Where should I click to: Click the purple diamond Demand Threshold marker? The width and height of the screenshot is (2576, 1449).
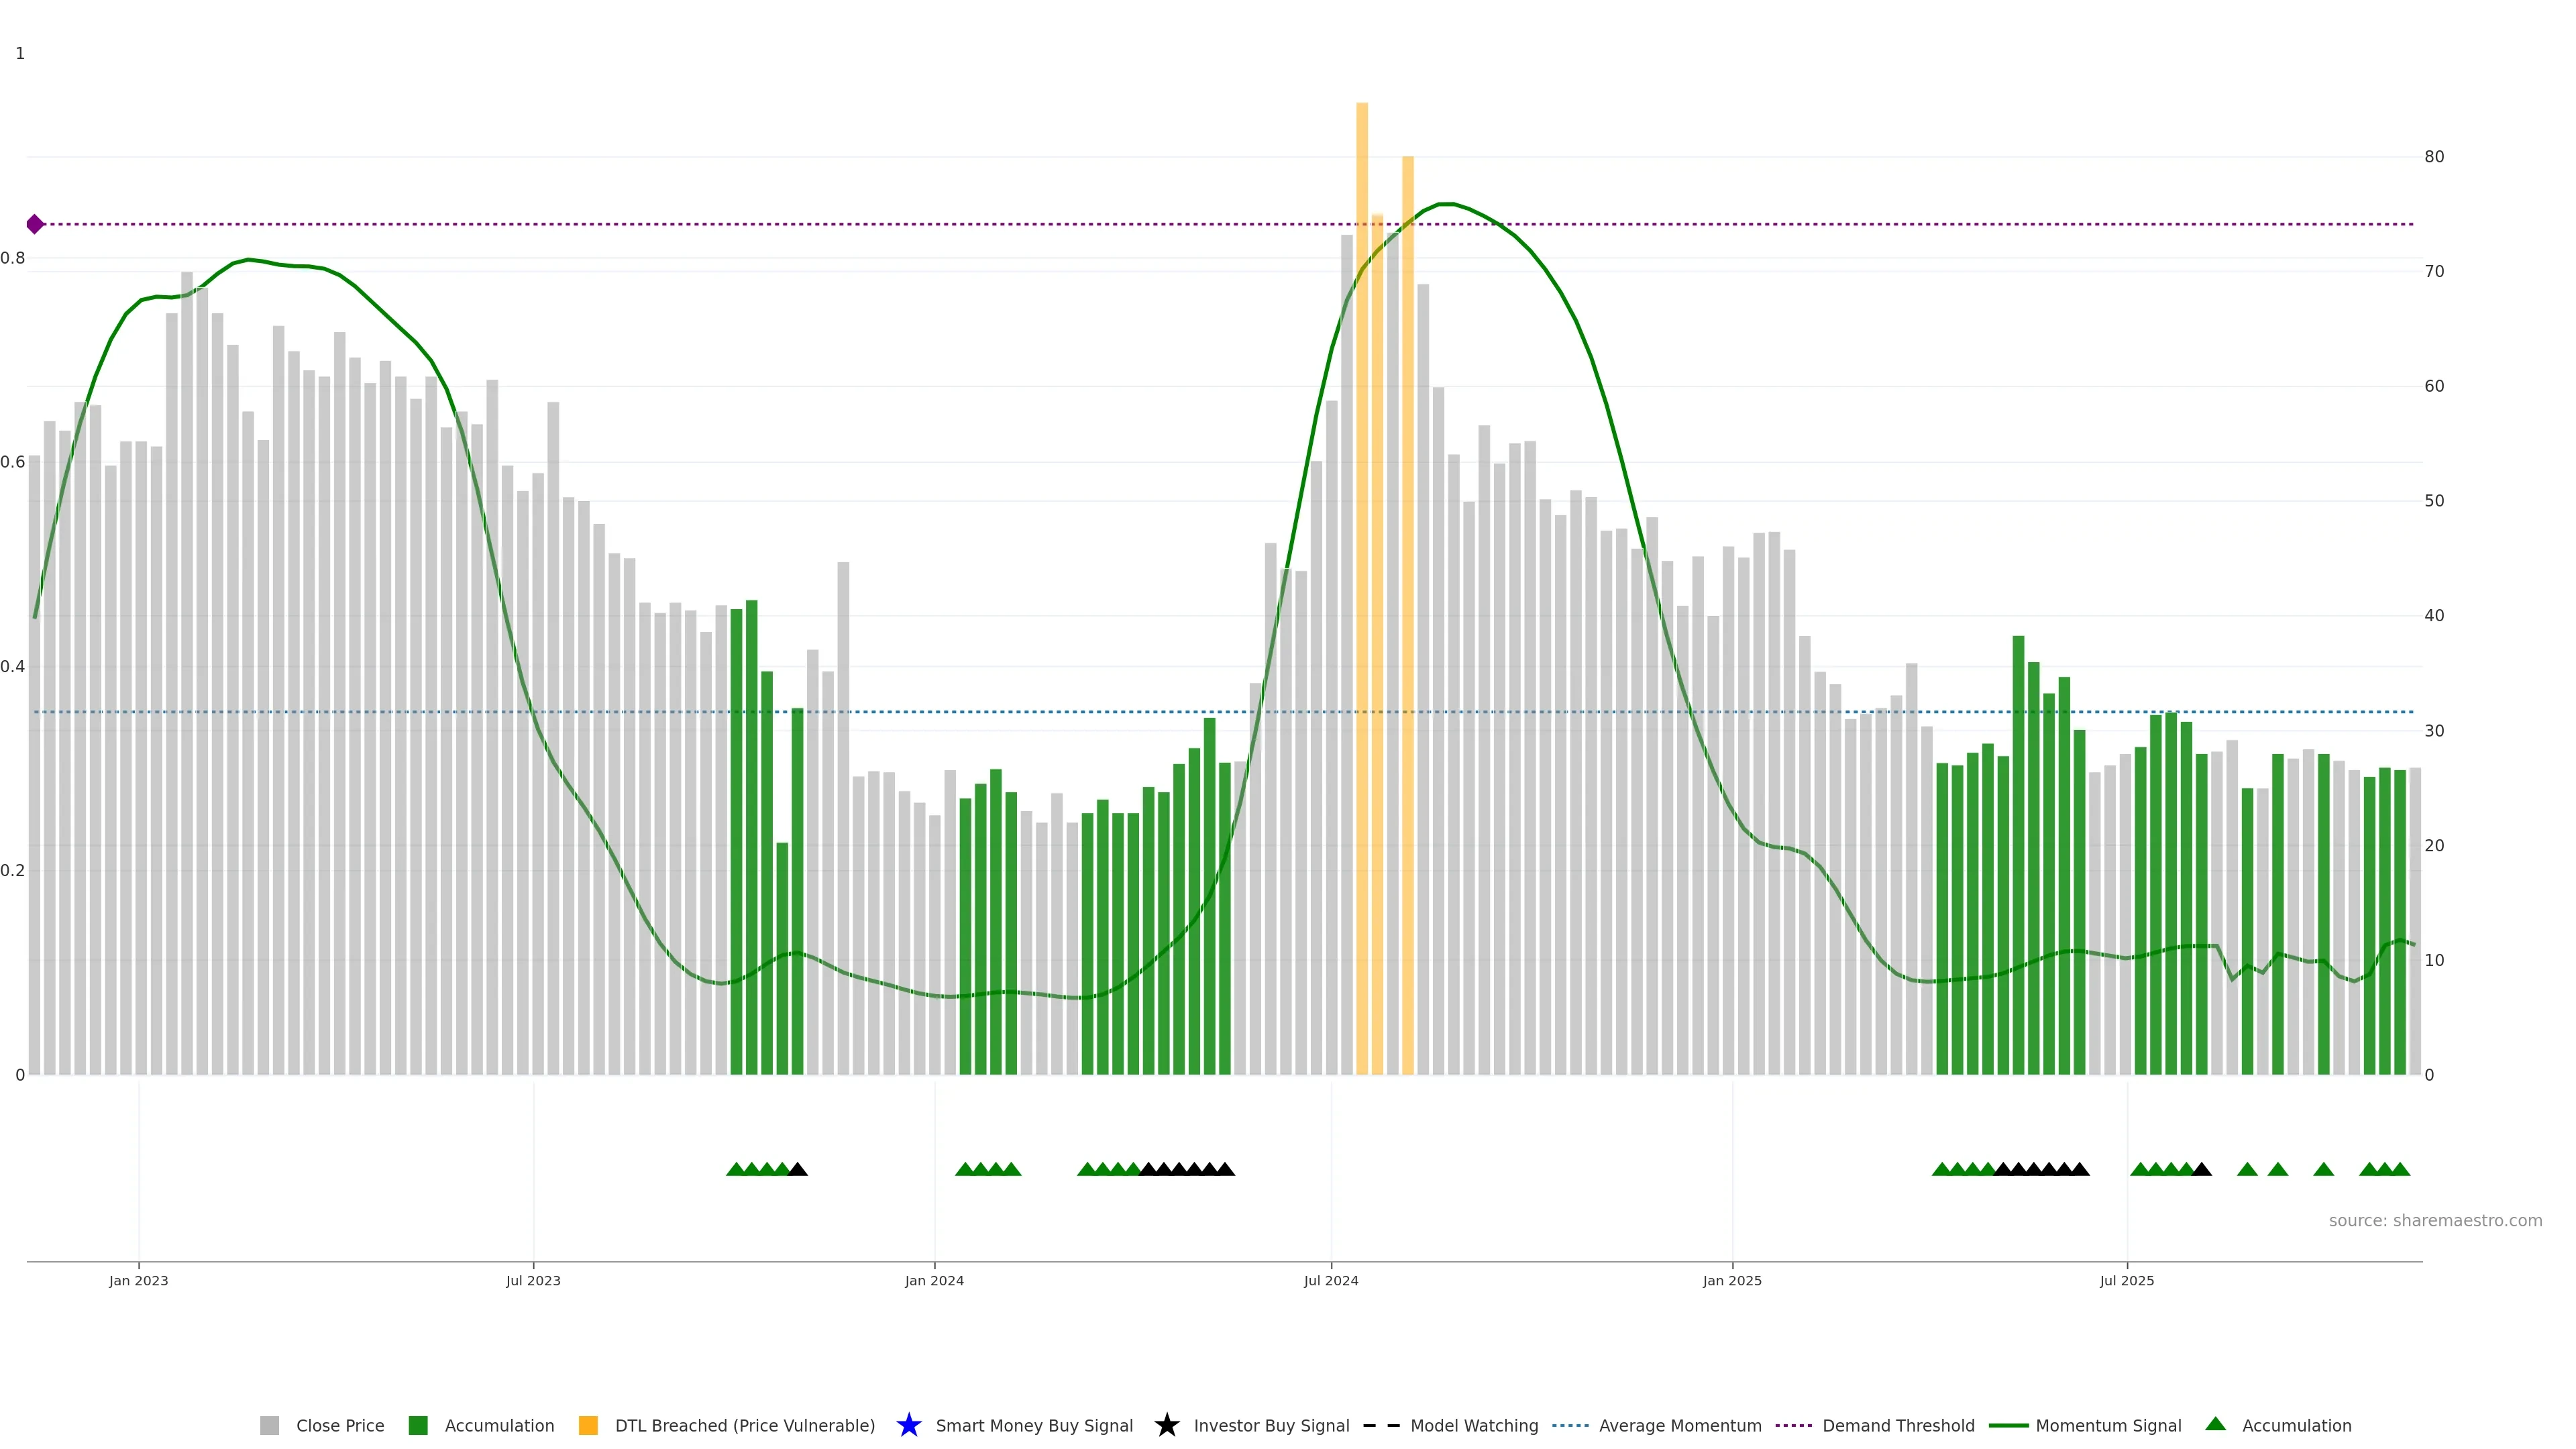coord(35,224)
